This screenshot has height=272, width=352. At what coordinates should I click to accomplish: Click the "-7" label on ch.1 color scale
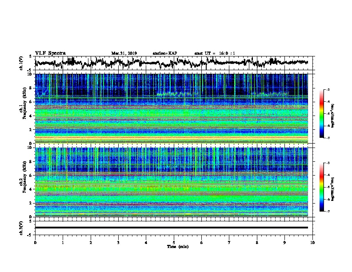coord(328,138)
